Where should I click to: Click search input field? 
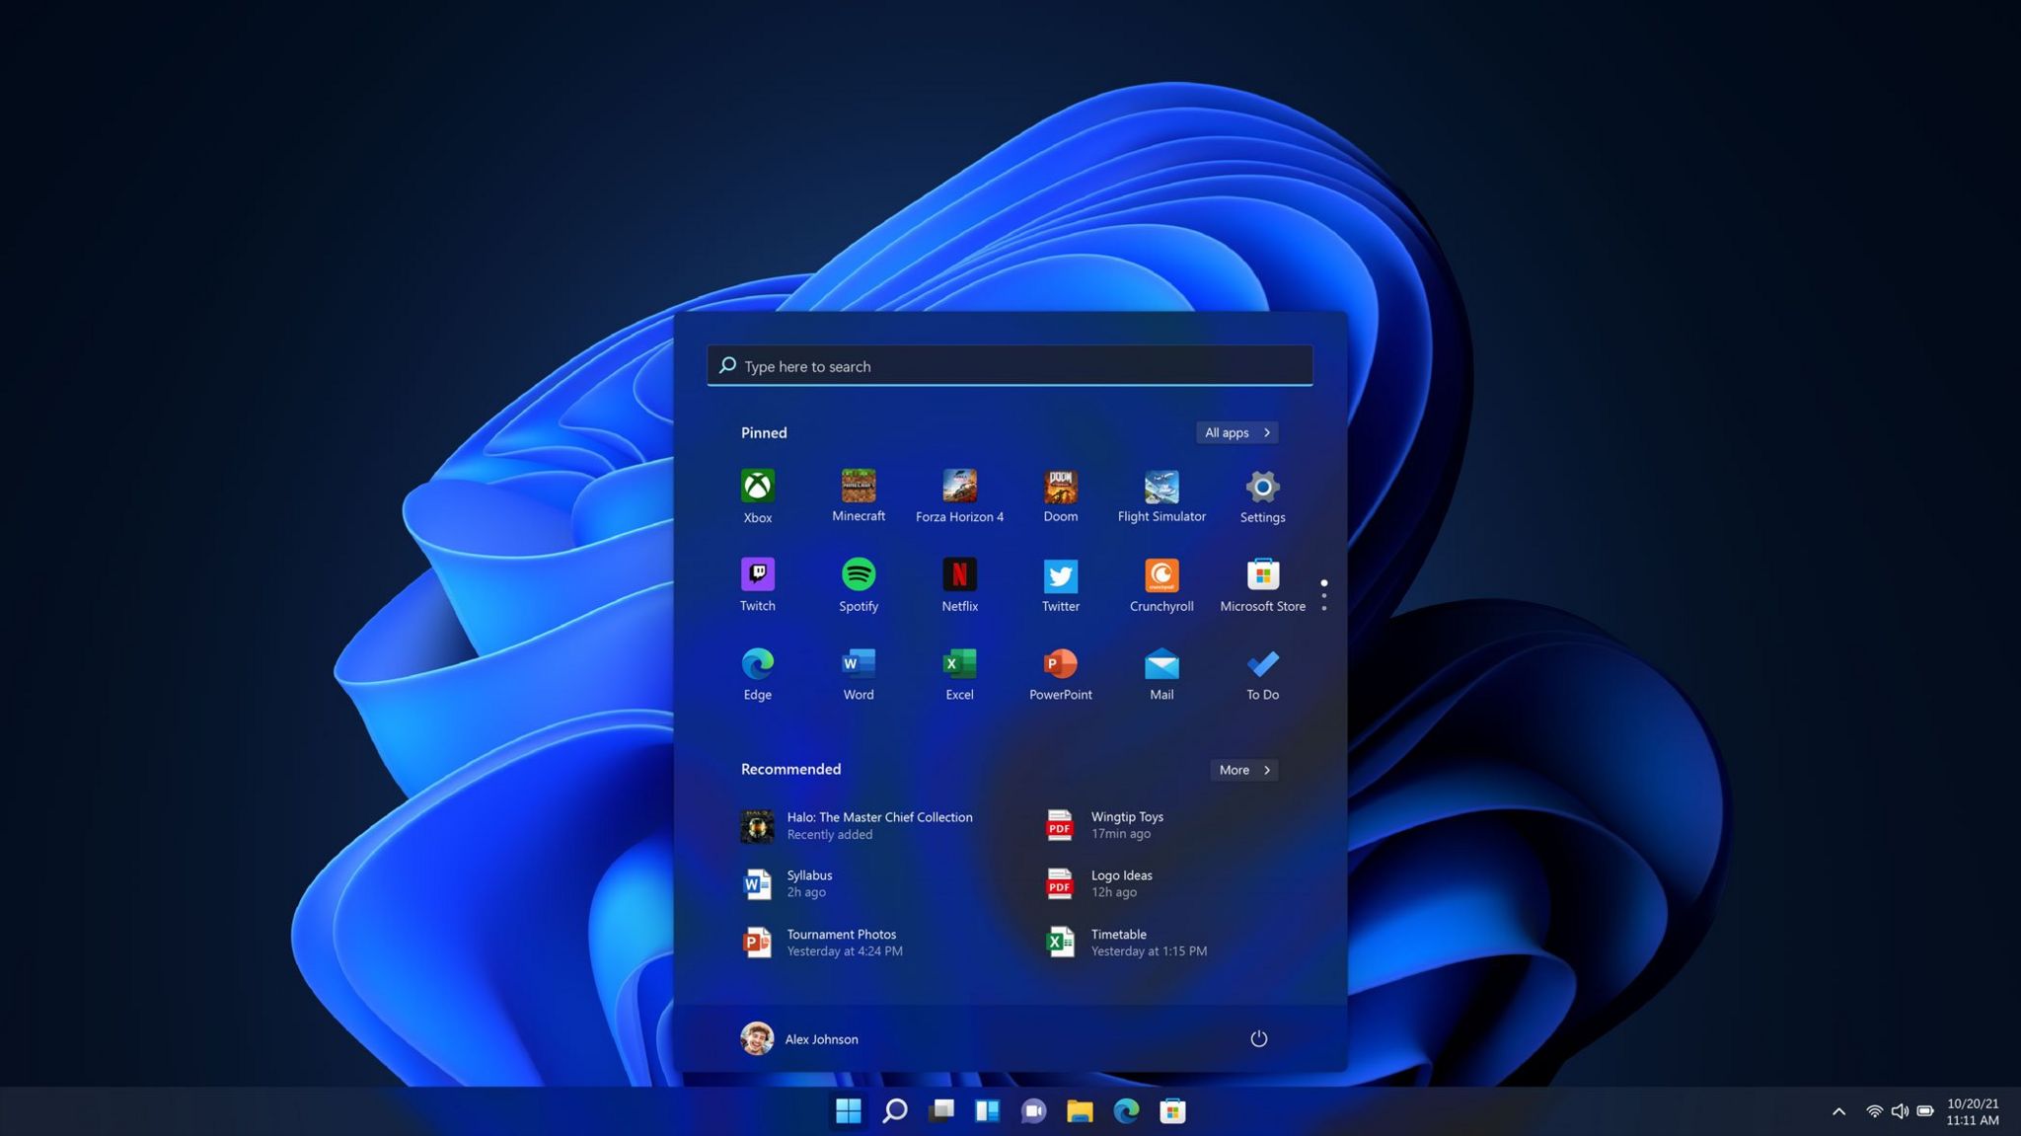tap(1010, 365)
